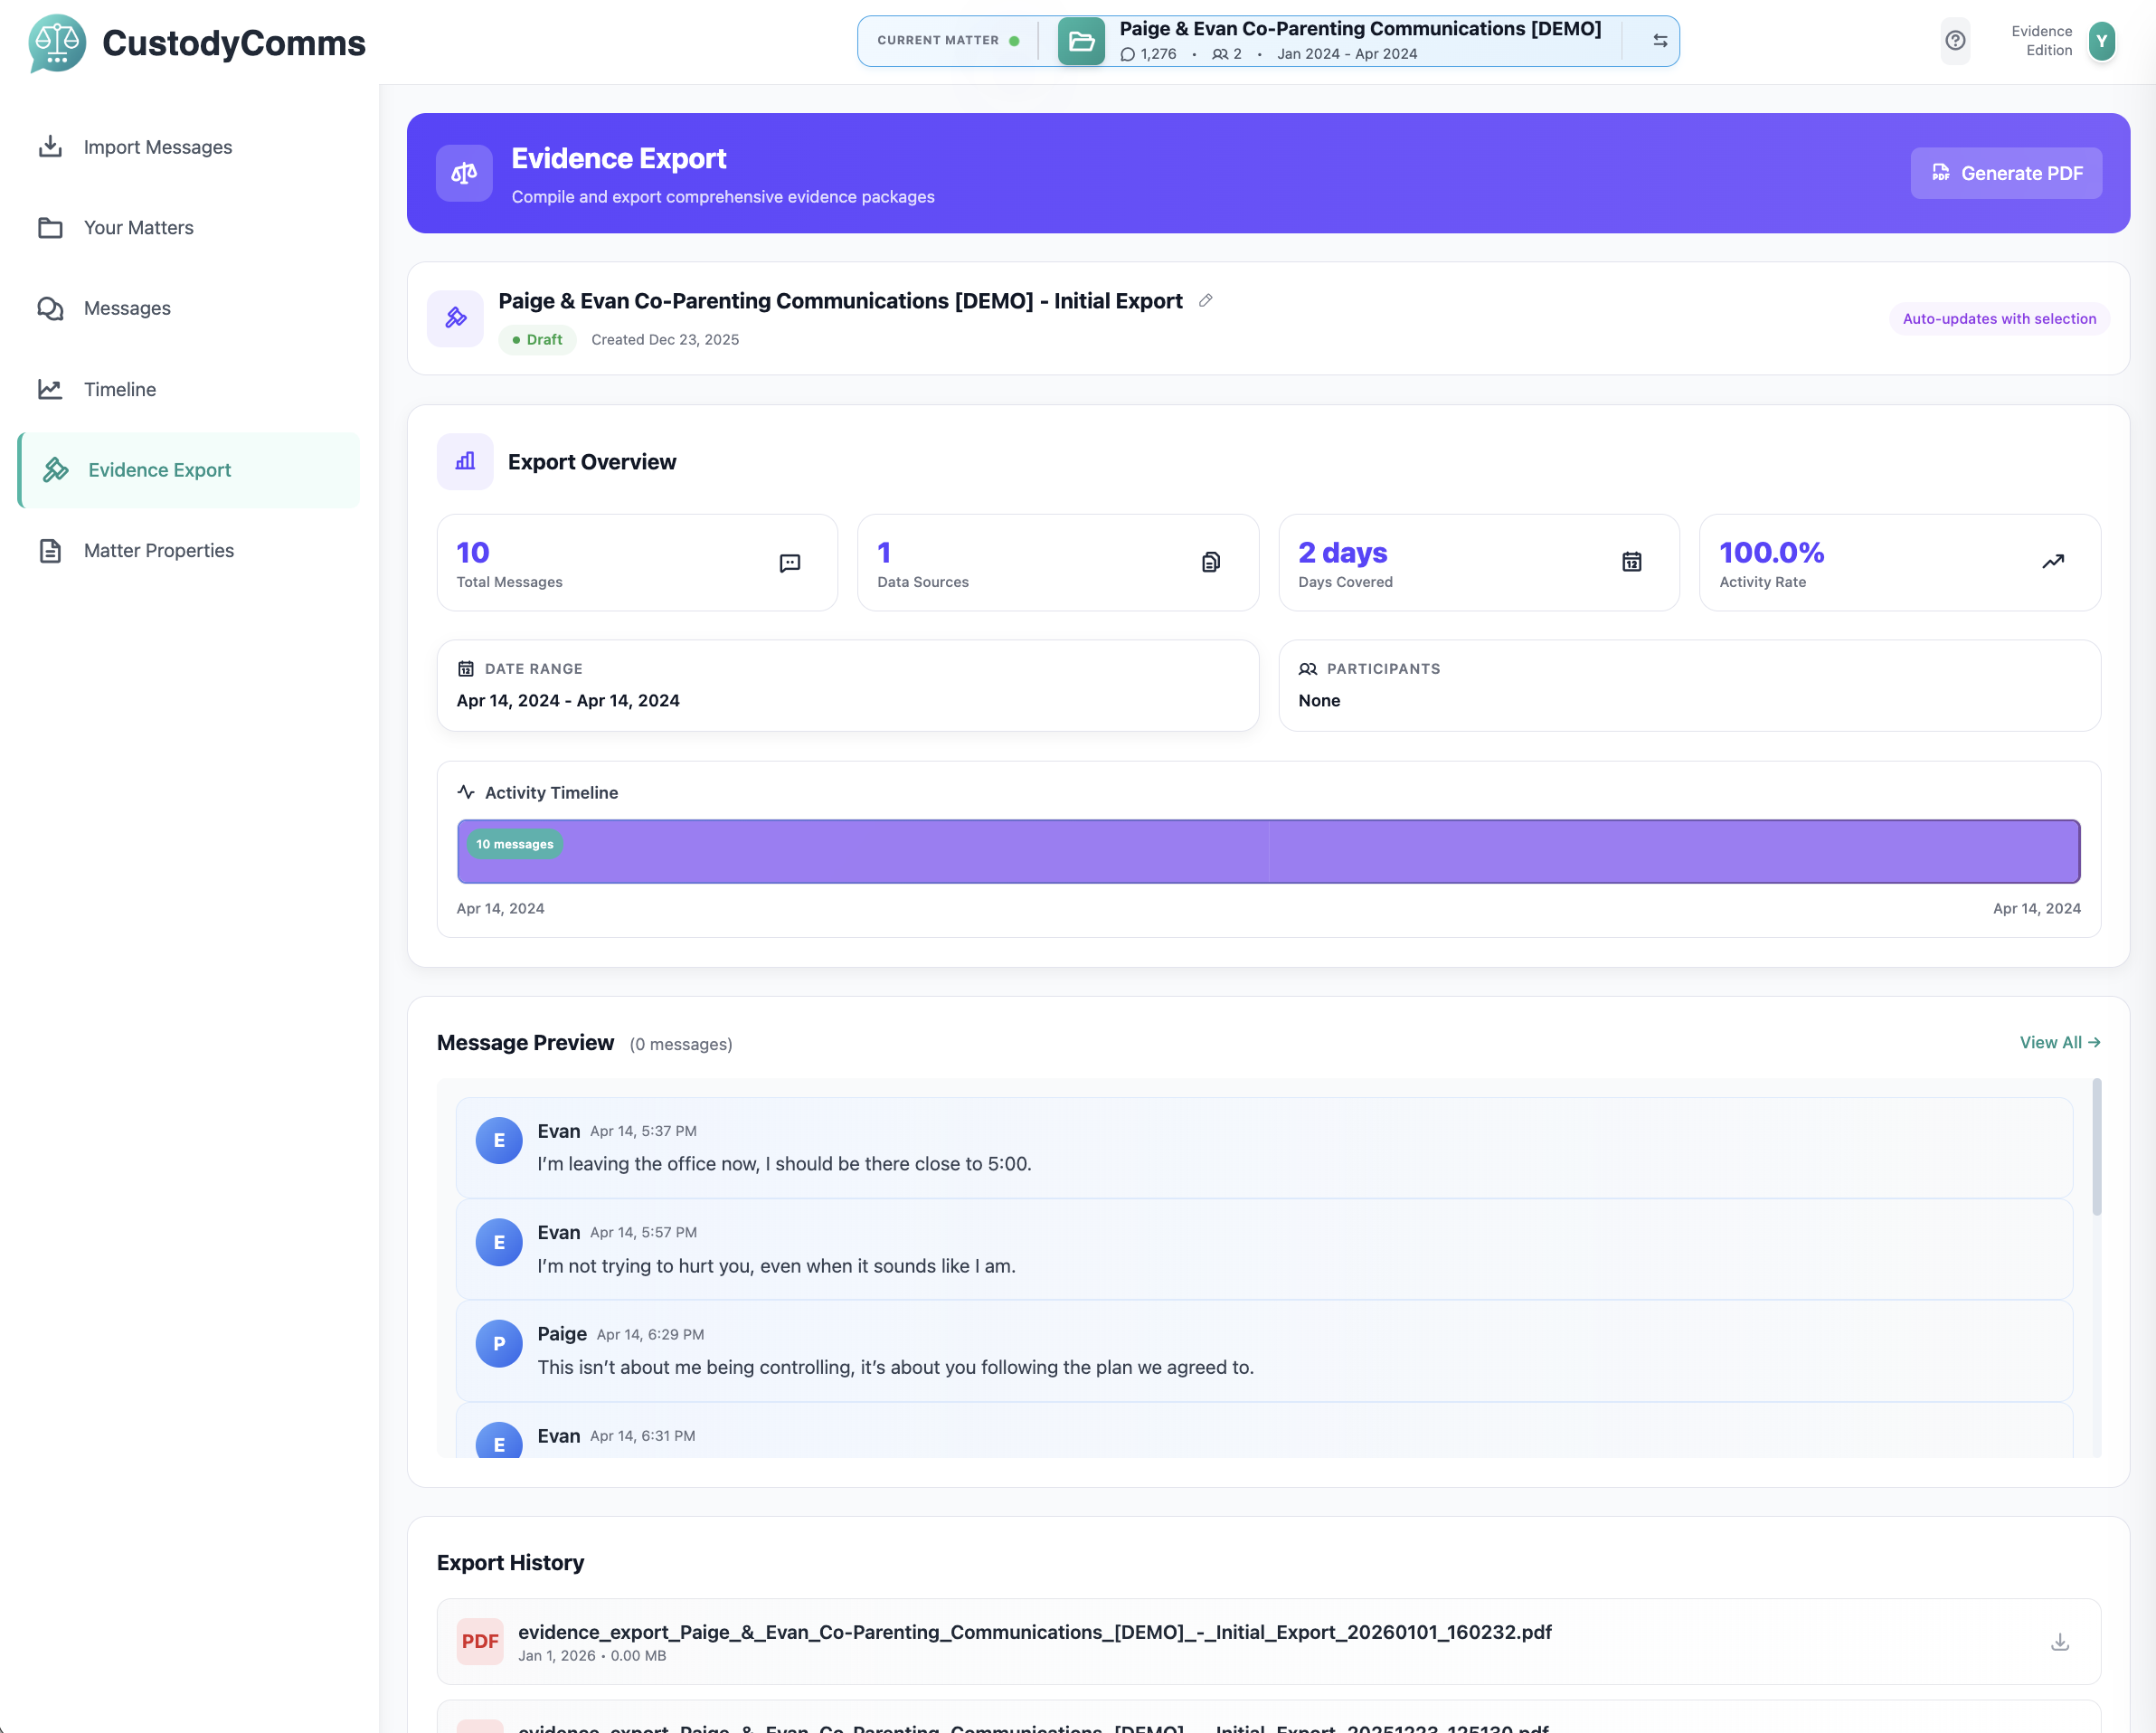Click the Generate PDF button
This screenshot has height=1733, width=2156.
pos(2006,172)
